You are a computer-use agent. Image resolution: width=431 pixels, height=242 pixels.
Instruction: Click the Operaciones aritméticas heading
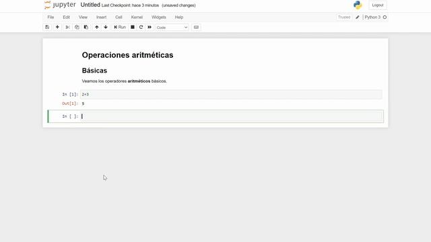pyautogui.click(x=127, y=55)
